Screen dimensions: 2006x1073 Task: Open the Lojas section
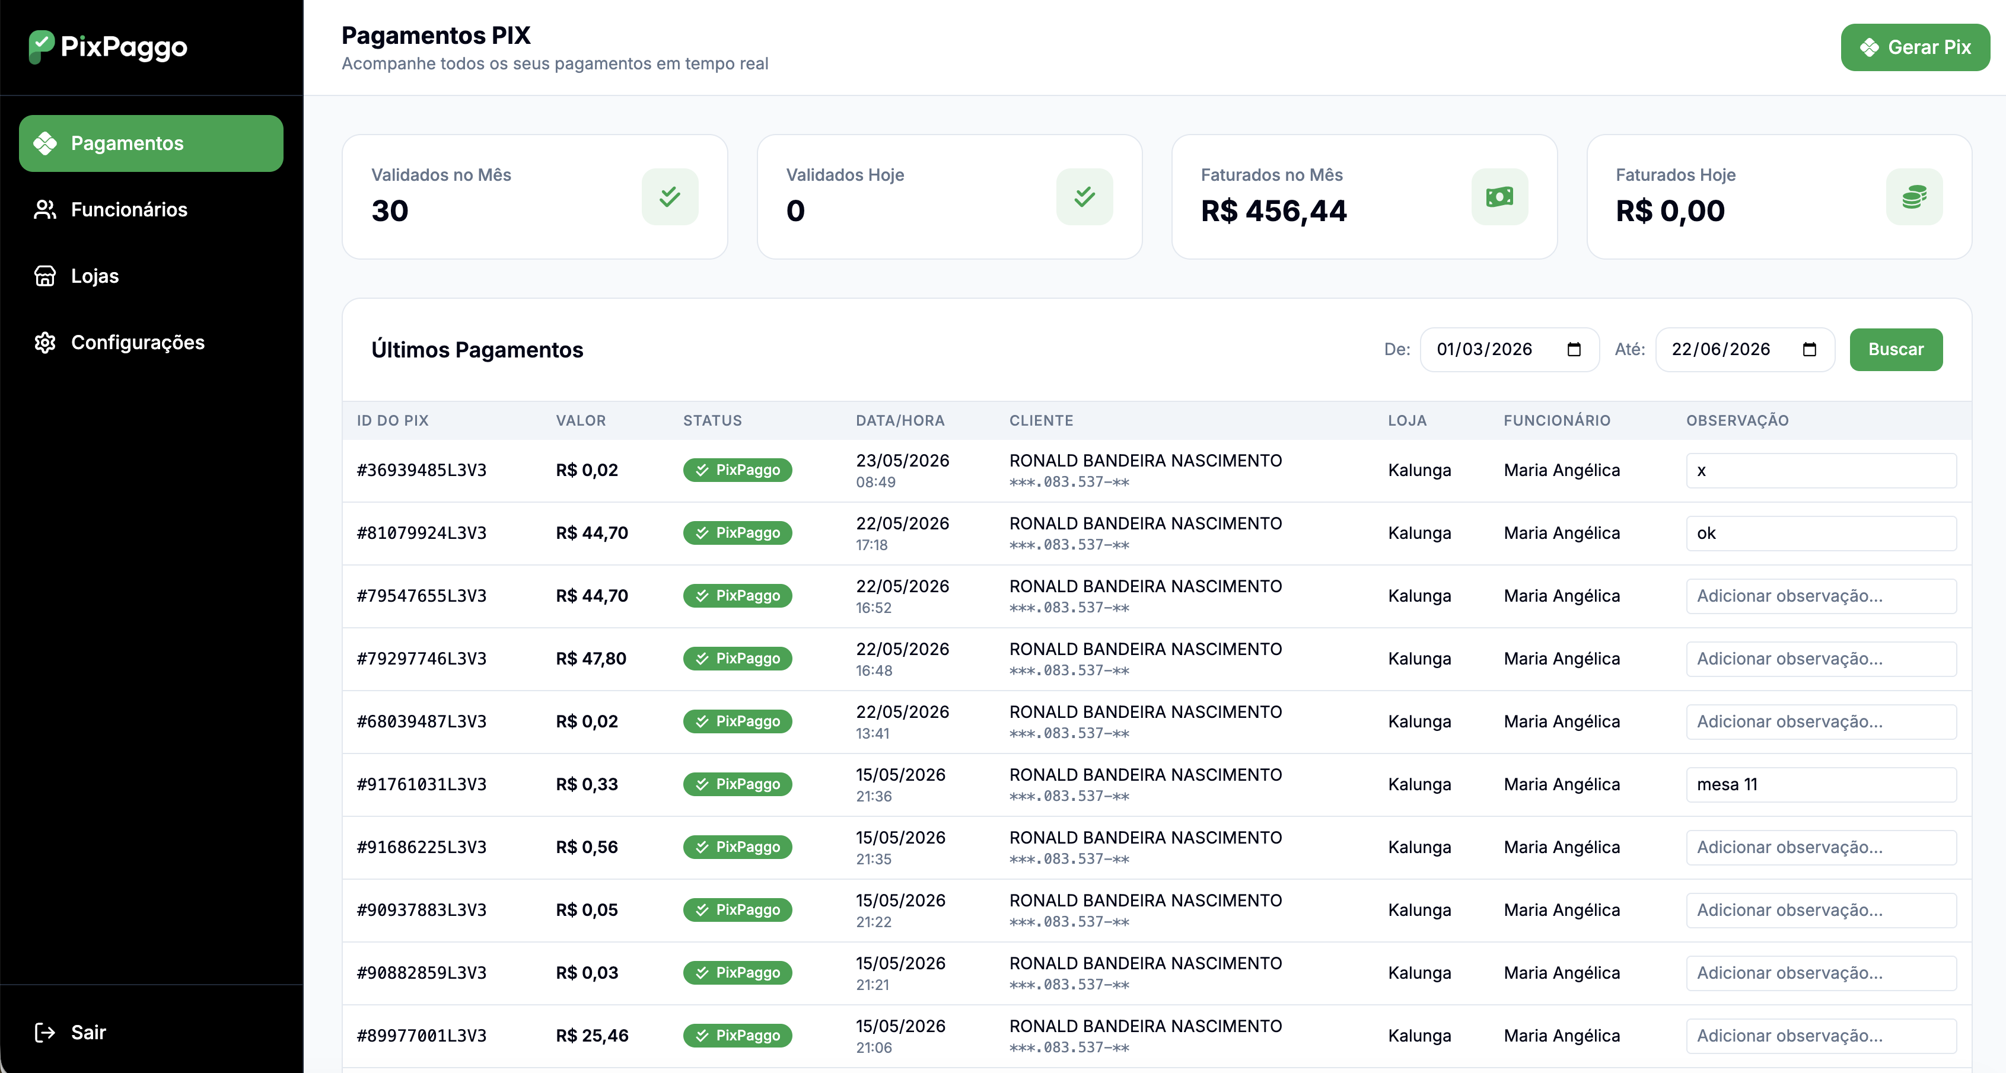click(x=151, y=276)
